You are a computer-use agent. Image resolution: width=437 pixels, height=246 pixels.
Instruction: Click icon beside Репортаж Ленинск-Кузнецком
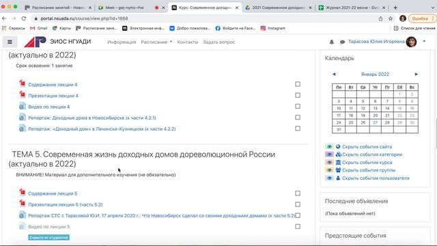point(23,128)
